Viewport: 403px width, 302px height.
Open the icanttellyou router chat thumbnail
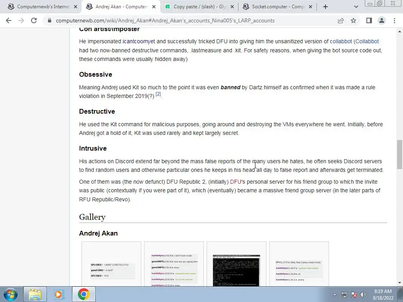point(174,264)
